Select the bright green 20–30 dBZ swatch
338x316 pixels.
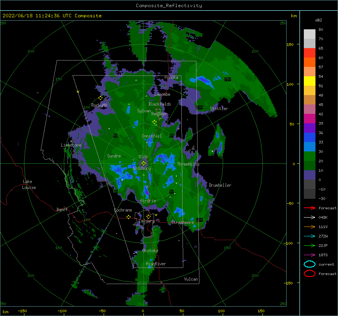coord(309,156)
